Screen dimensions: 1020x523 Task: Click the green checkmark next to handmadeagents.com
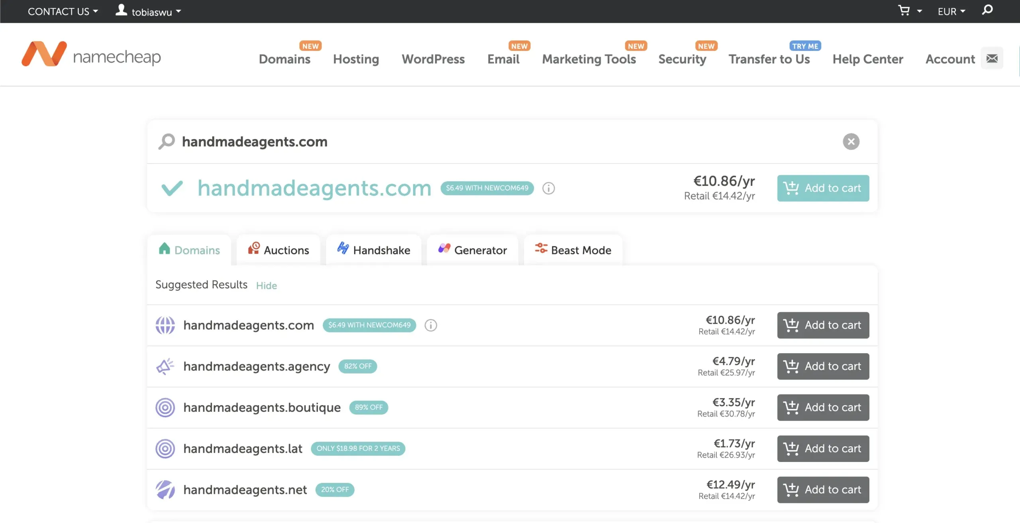tap(172, 188)
